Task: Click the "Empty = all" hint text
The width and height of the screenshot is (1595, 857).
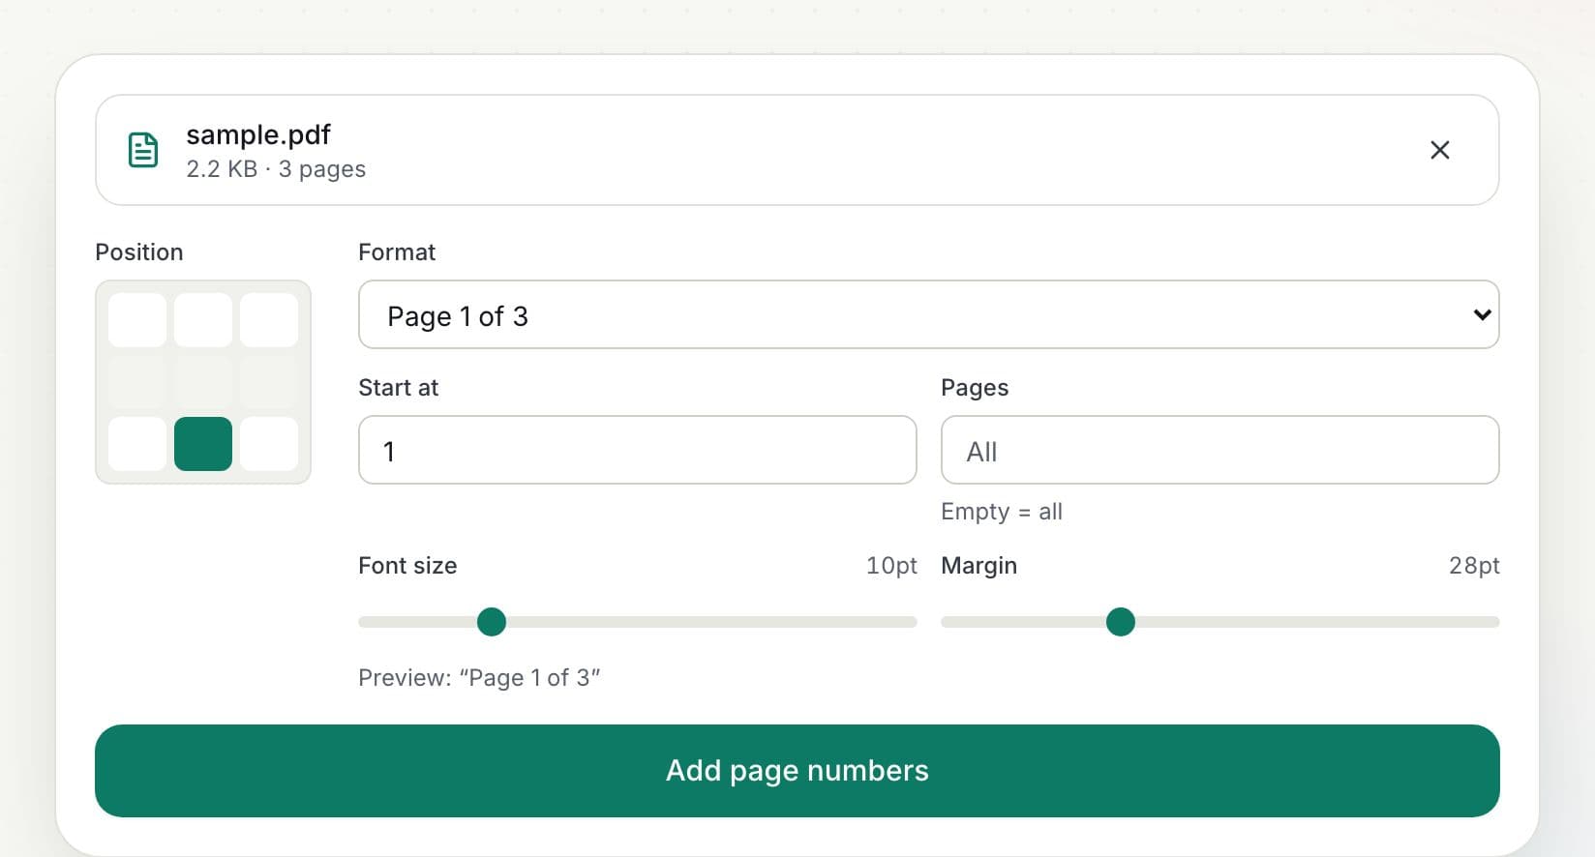Action: point(1002,512)
